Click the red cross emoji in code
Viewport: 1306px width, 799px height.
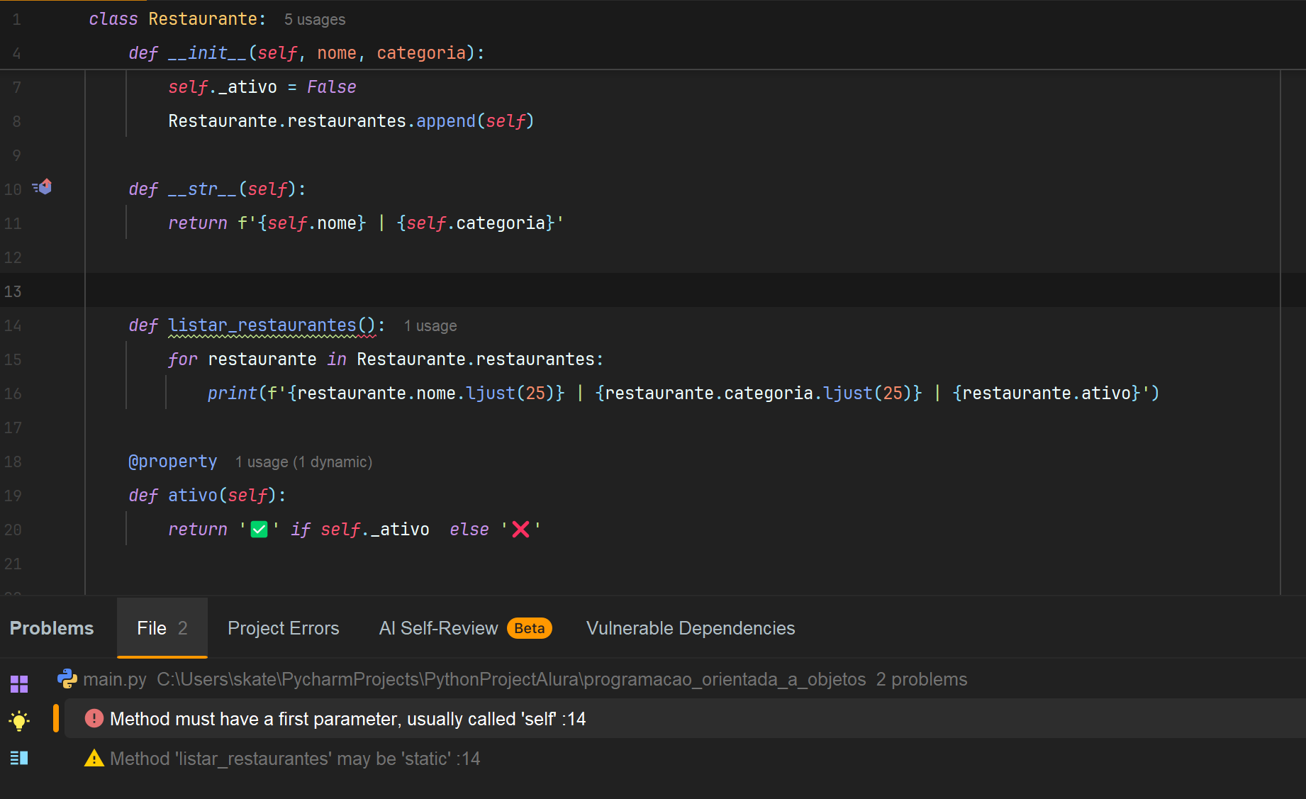point(520,530)
